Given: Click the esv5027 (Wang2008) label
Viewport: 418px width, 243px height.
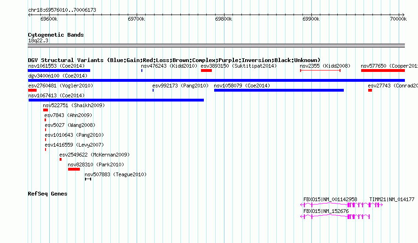Looking at the screenshot, I should [x=70, y=125].
